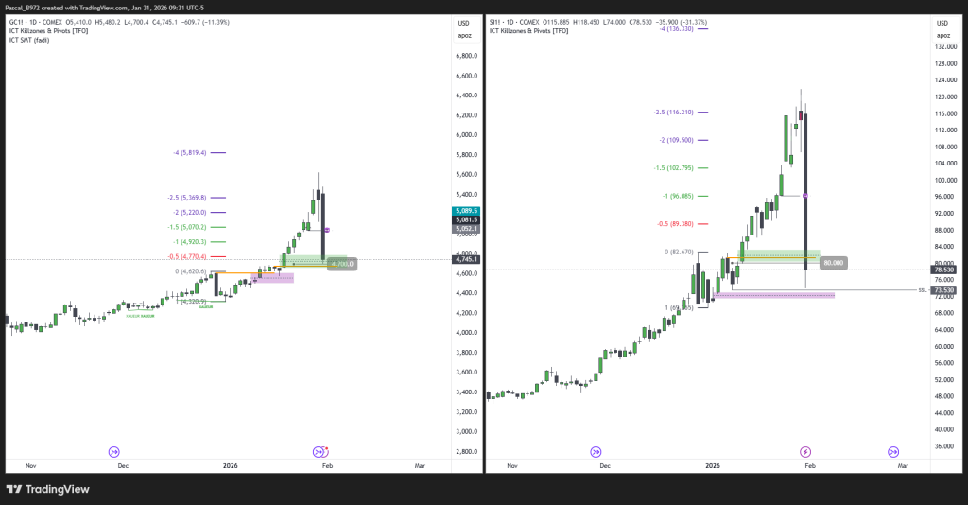The width and height of the screenshot is (968, 505).
Task: Click the SI1! symbol title
Action: tap(495, 21)
